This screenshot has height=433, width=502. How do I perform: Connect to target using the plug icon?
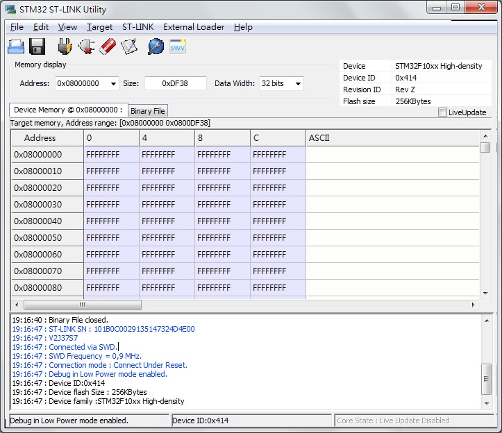click(65, 46)
